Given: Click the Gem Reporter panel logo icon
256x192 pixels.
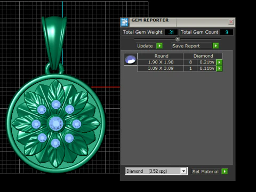Looking at the screenshot, I should click(x=124, y=22).
